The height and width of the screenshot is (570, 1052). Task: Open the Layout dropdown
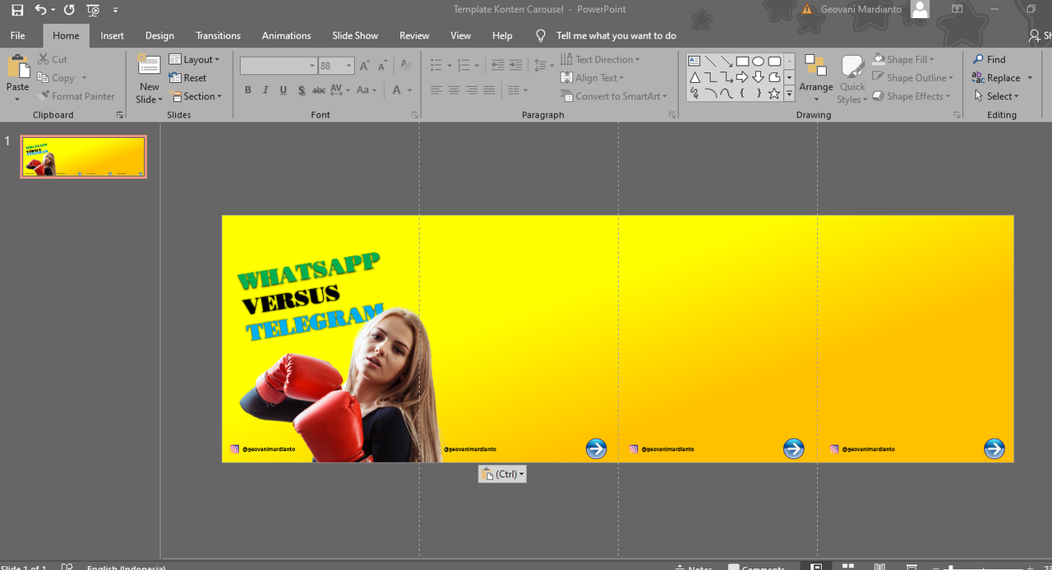coord(195,59)
